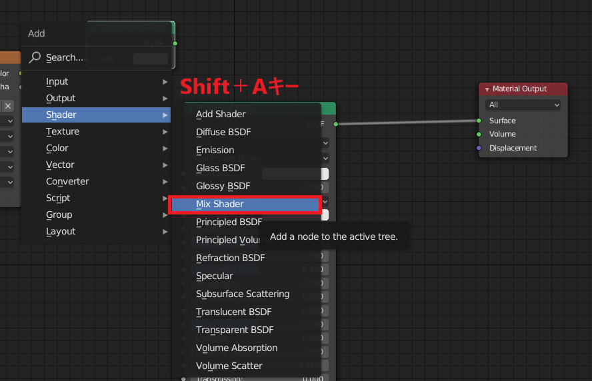Click the Search magnifier icon in Add menu
This screenshot has width=592, height=381.
pos(35,57)
